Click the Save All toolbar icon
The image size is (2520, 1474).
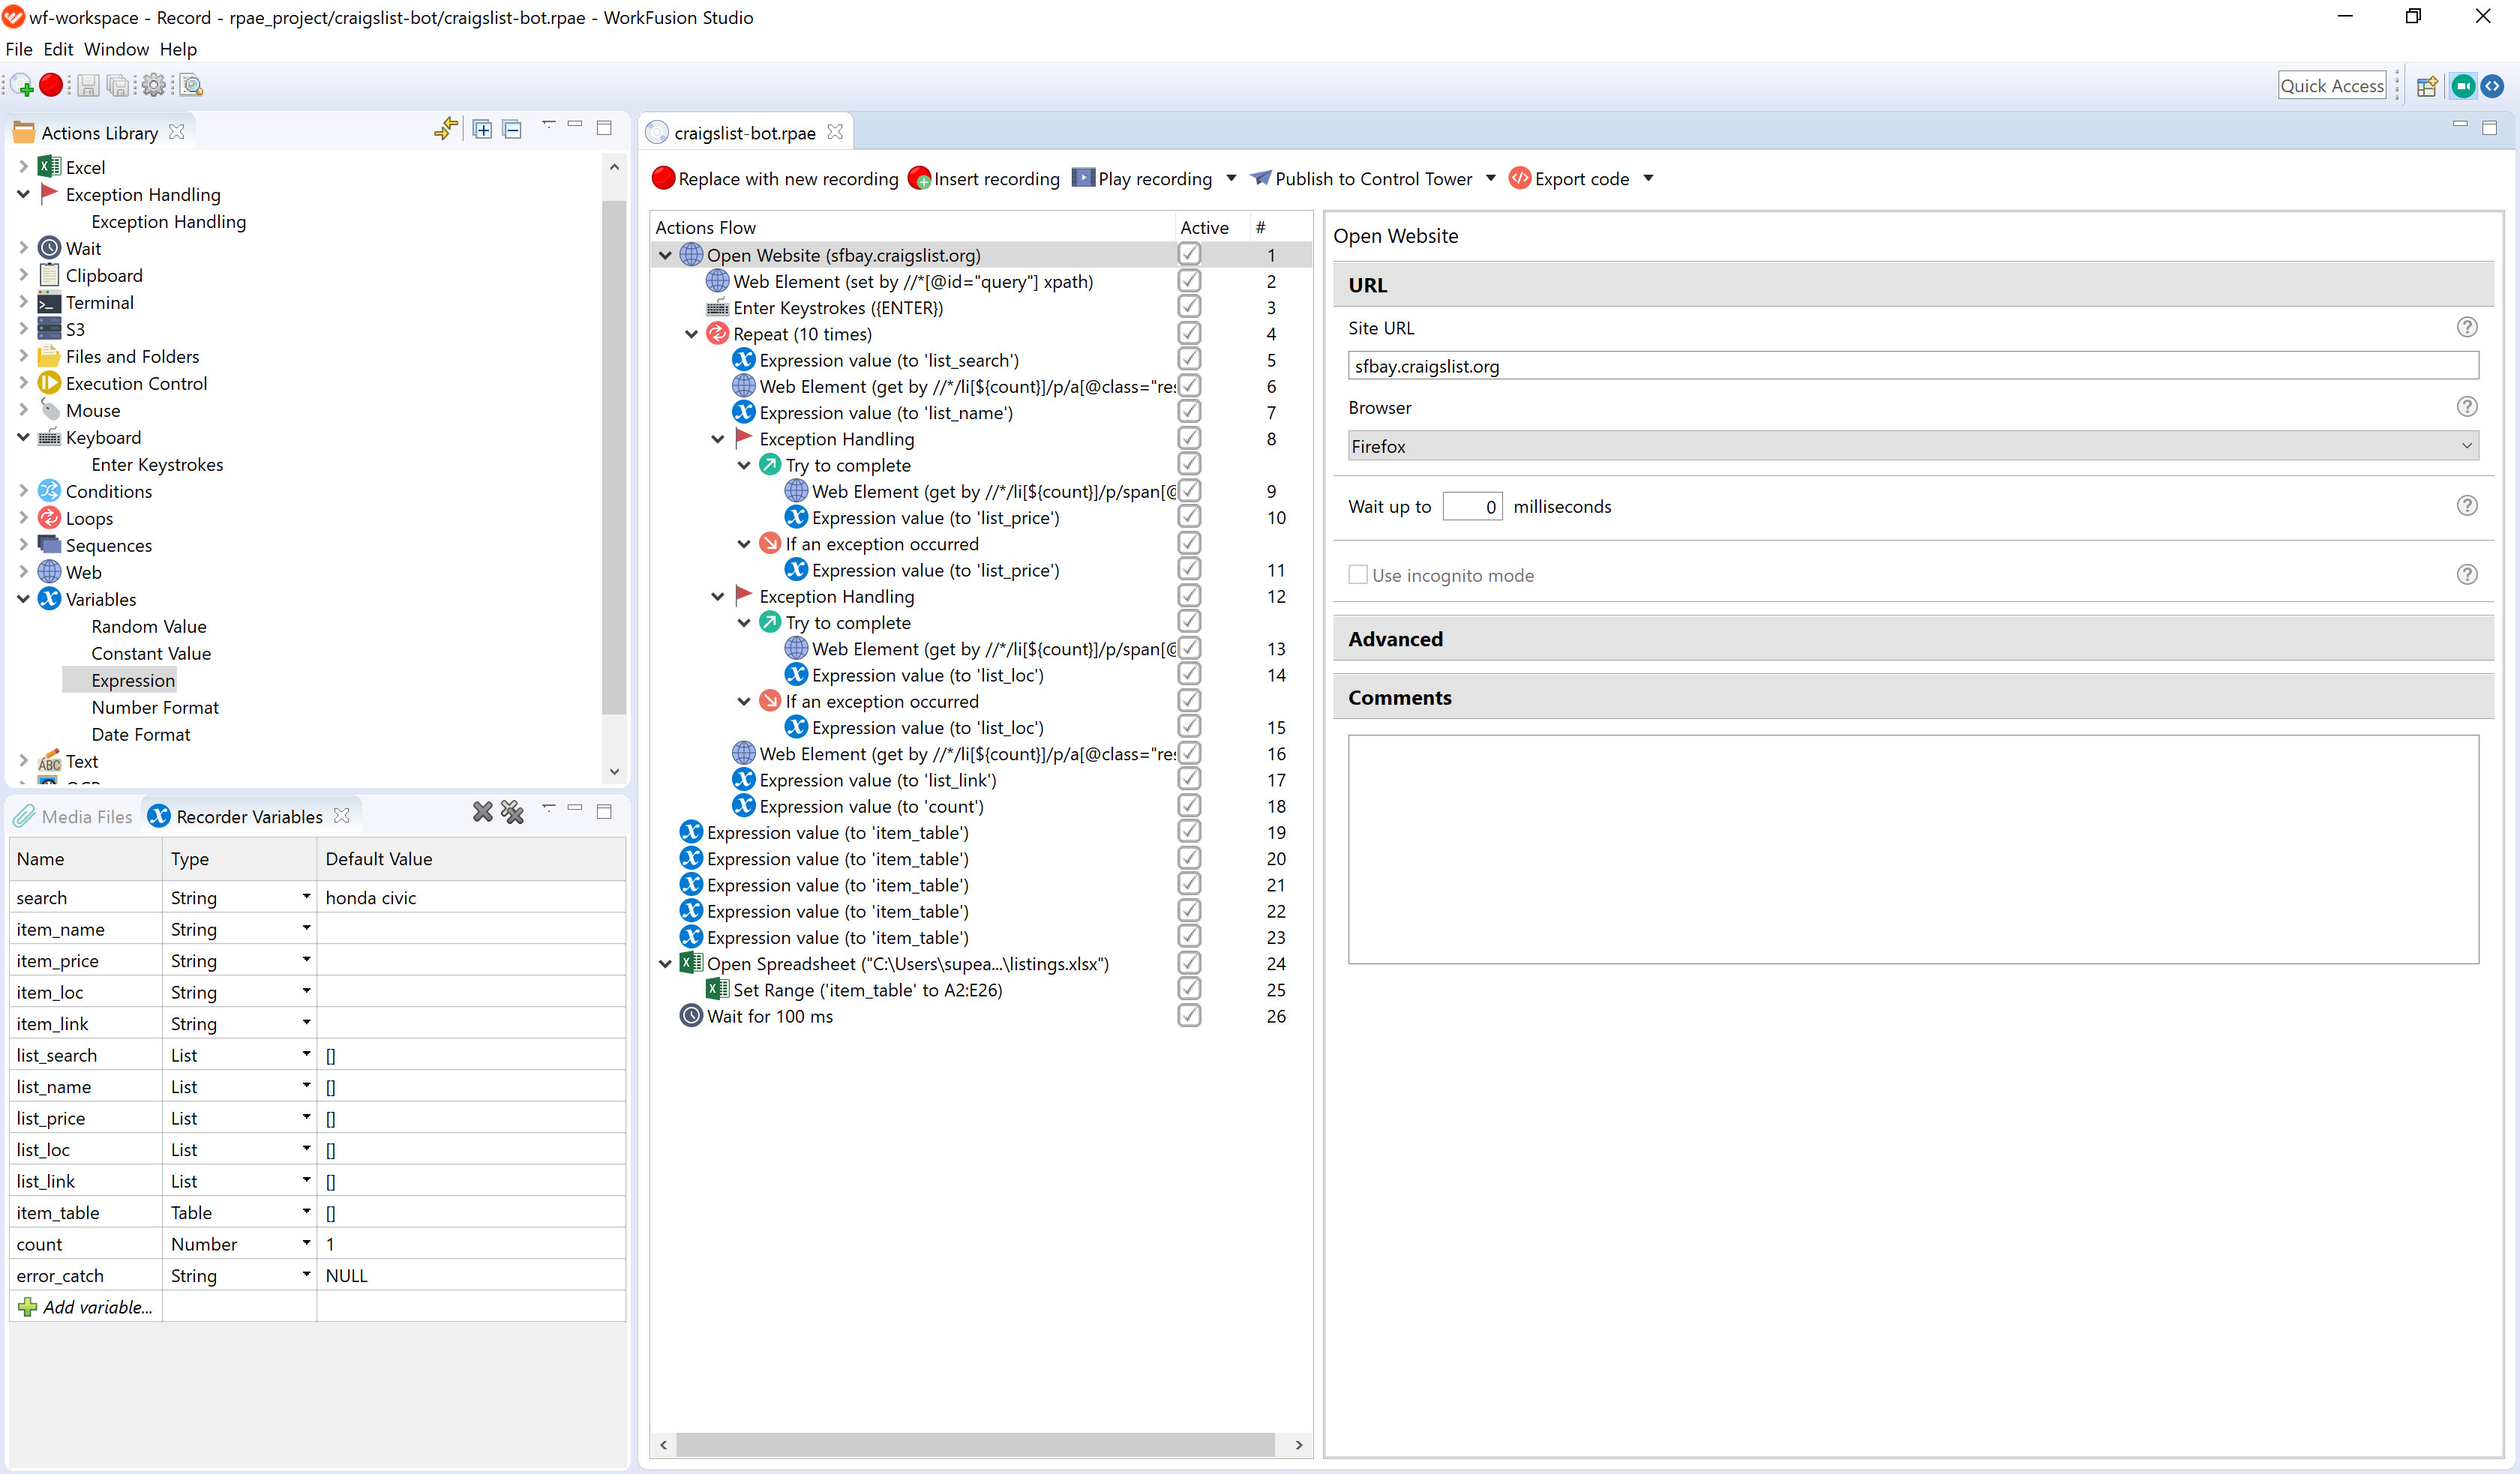pos(119,86)
